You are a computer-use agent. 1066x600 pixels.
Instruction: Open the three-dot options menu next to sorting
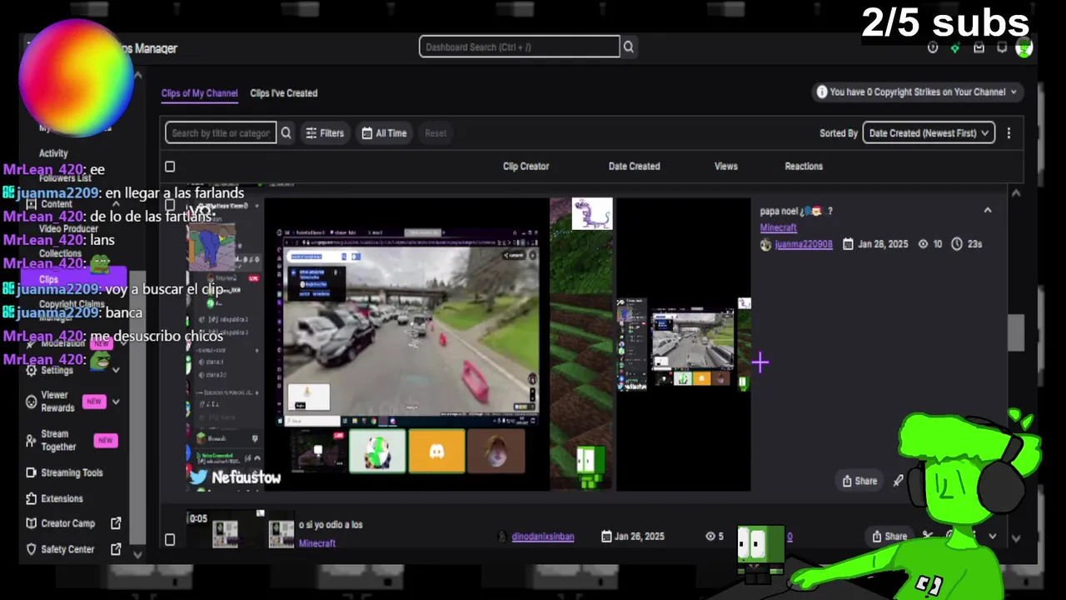[1009, 133]
